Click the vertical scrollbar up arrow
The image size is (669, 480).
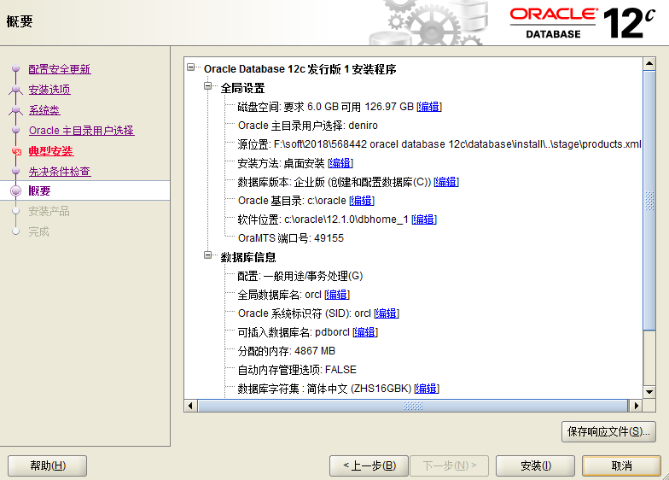[649, 63]
